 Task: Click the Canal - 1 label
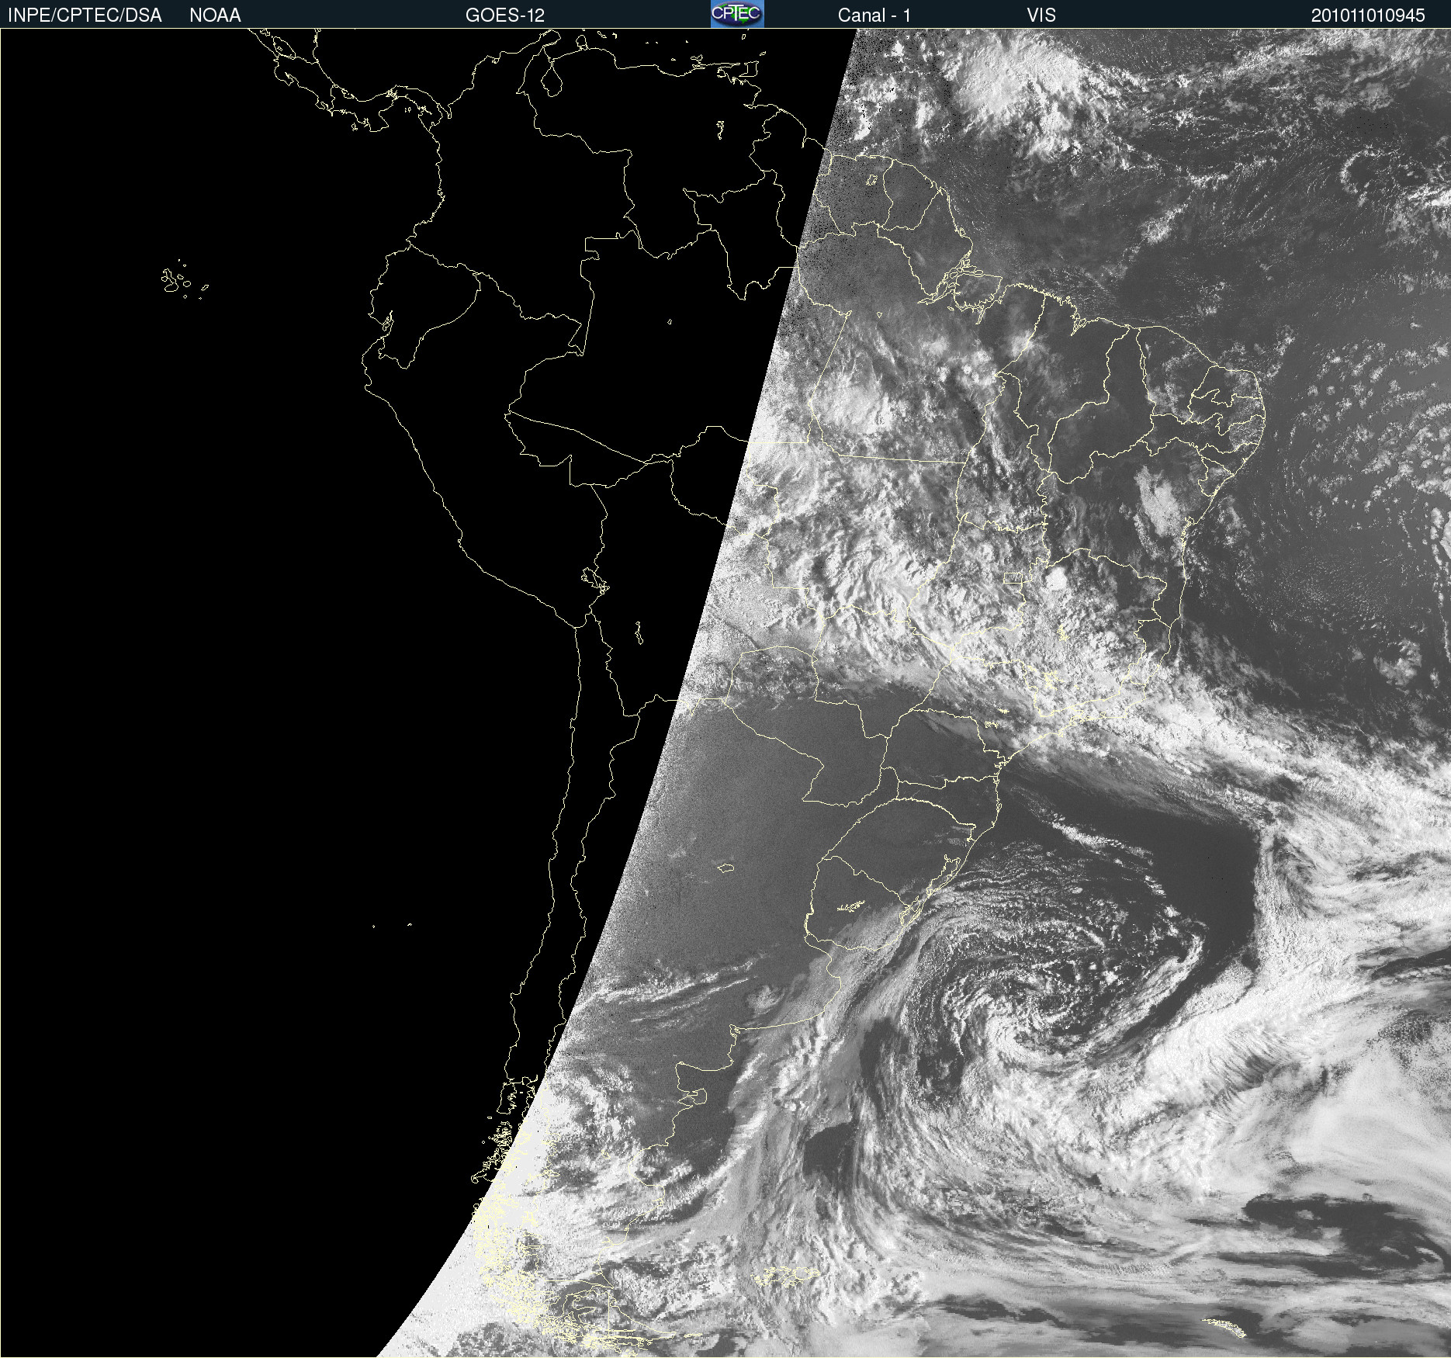pos(874,16)
